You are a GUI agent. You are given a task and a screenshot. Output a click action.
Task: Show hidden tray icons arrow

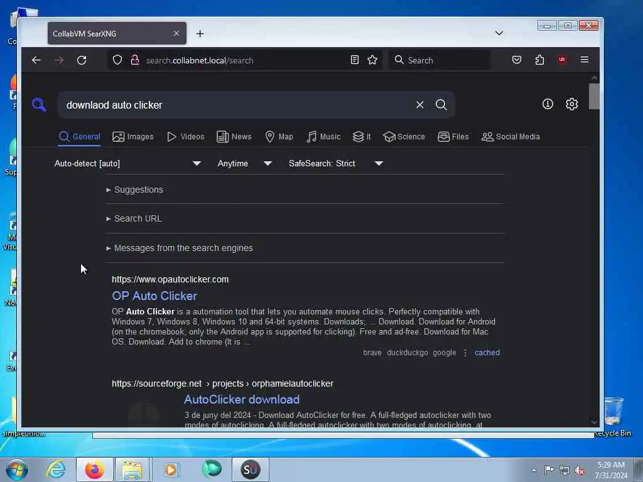[x=534, y=471]
